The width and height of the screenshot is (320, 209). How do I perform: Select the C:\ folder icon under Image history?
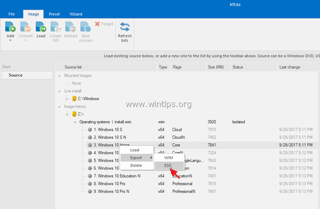click(74, 114)
